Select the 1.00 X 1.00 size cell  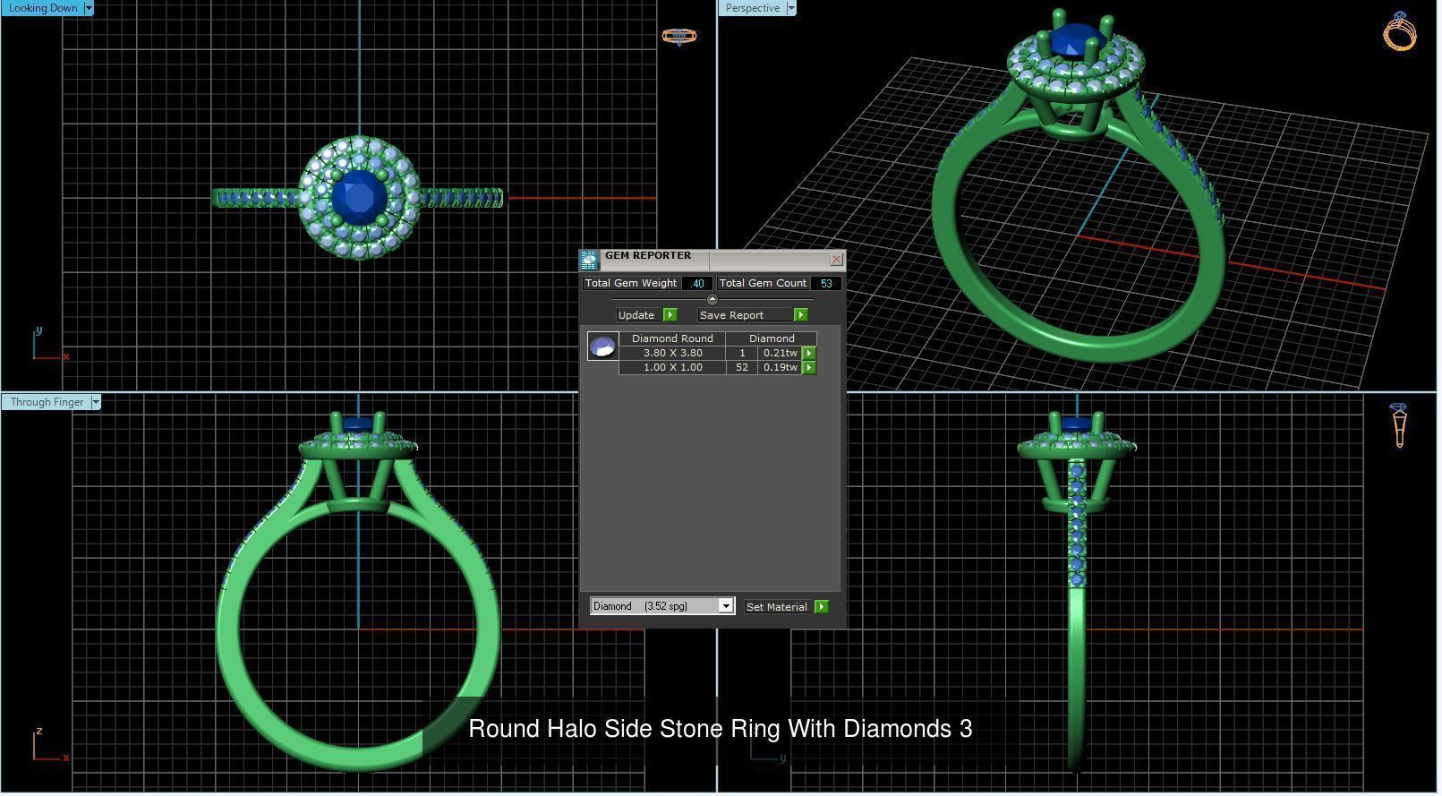(672, 368)
